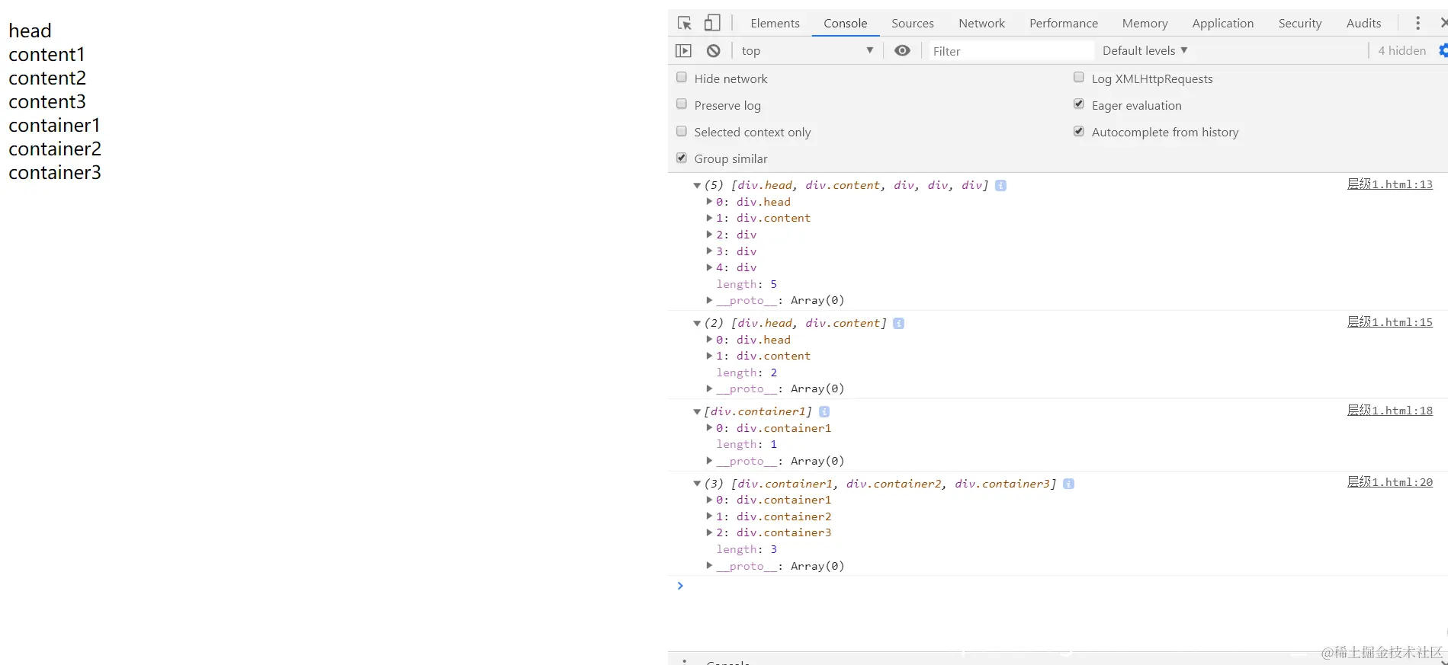This screenshot has height=665, width=1448.
Task: Click the head text on page
Action: (30, 31)
